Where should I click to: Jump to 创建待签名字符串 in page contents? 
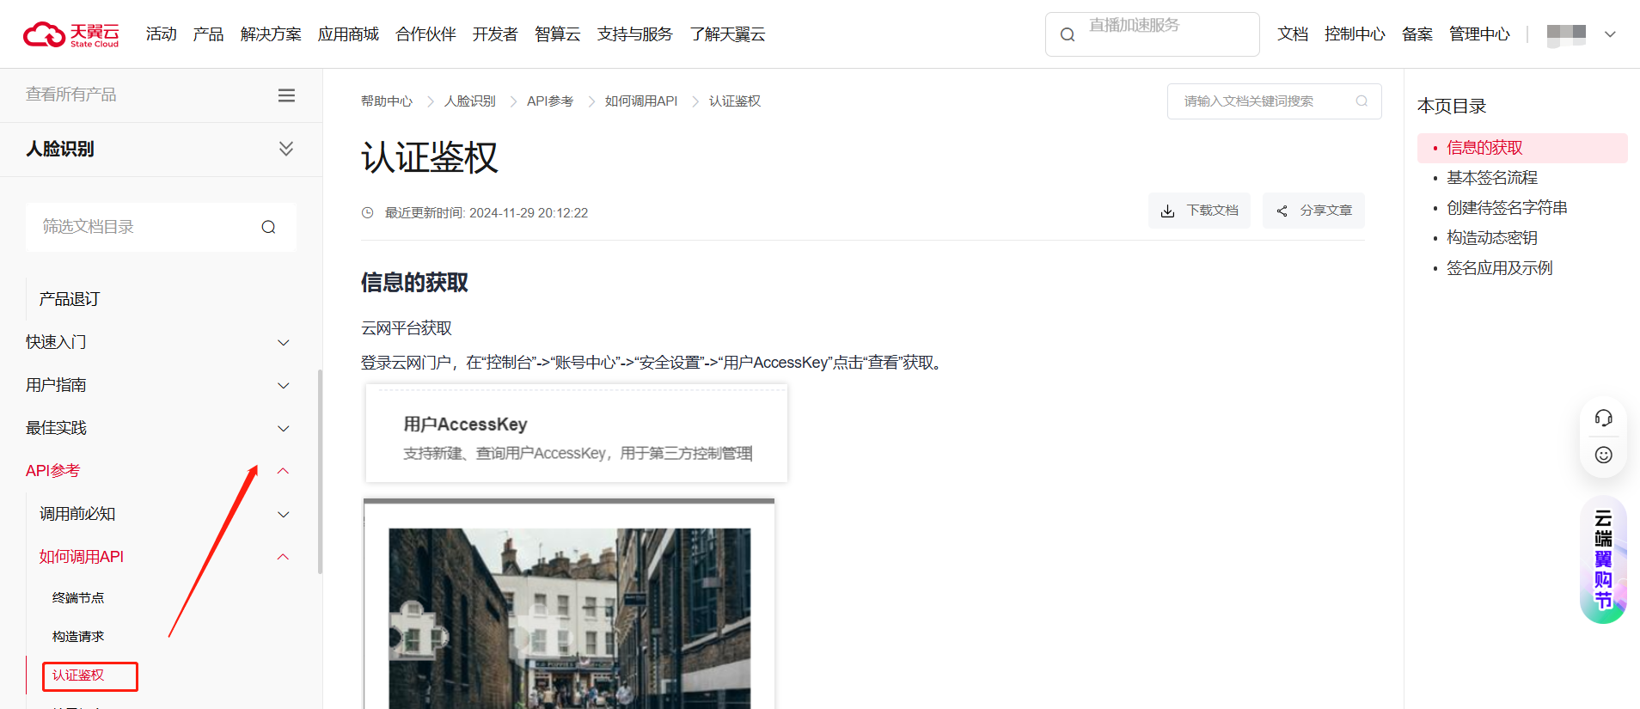point(1507,208)
